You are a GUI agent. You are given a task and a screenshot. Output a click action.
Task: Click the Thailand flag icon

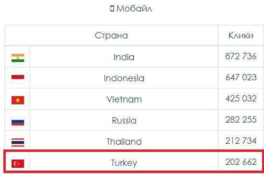18,142
